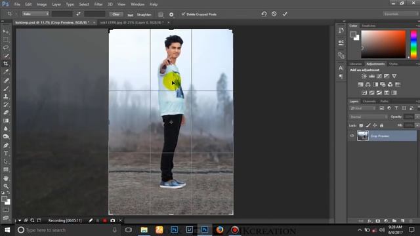Select the Crop tool in toolbox
The width and height of the screenshot is (420, 236).
point(6,64)
